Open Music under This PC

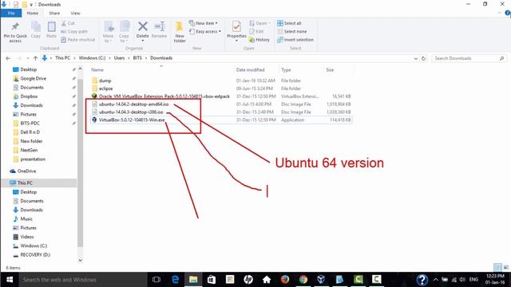(26, 219)
